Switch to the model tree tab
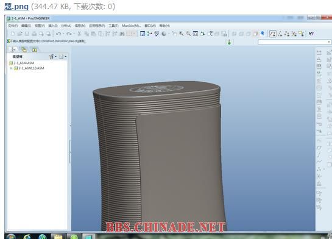The height and width of the screenshot is (239, 332). [13, 50]
